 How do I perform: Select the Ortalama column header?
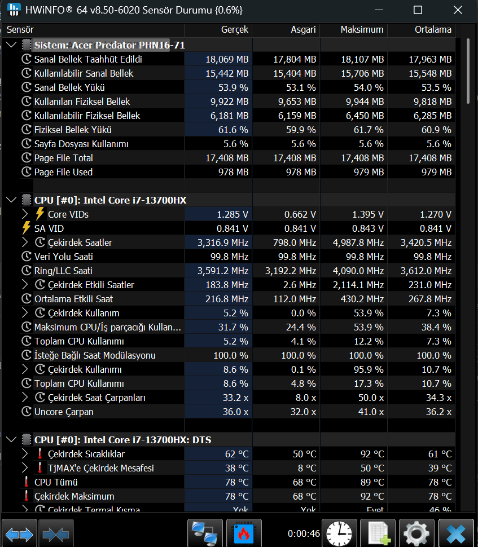[422, 30]
